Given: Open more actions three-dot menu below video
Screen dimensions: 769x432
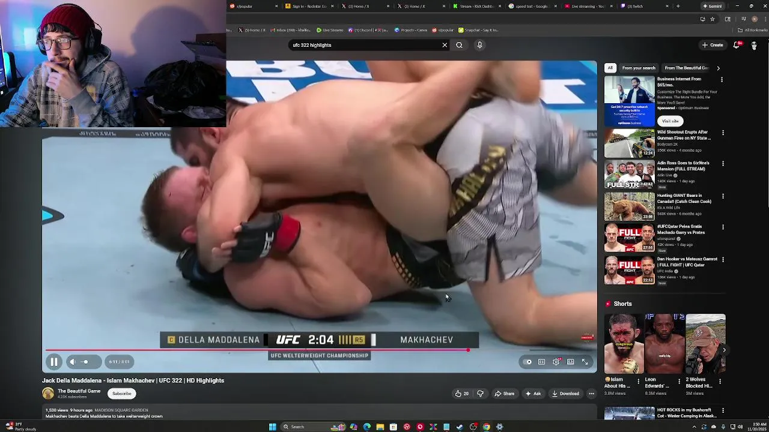Looking at the screenshot, I should [x=592, y=394].
